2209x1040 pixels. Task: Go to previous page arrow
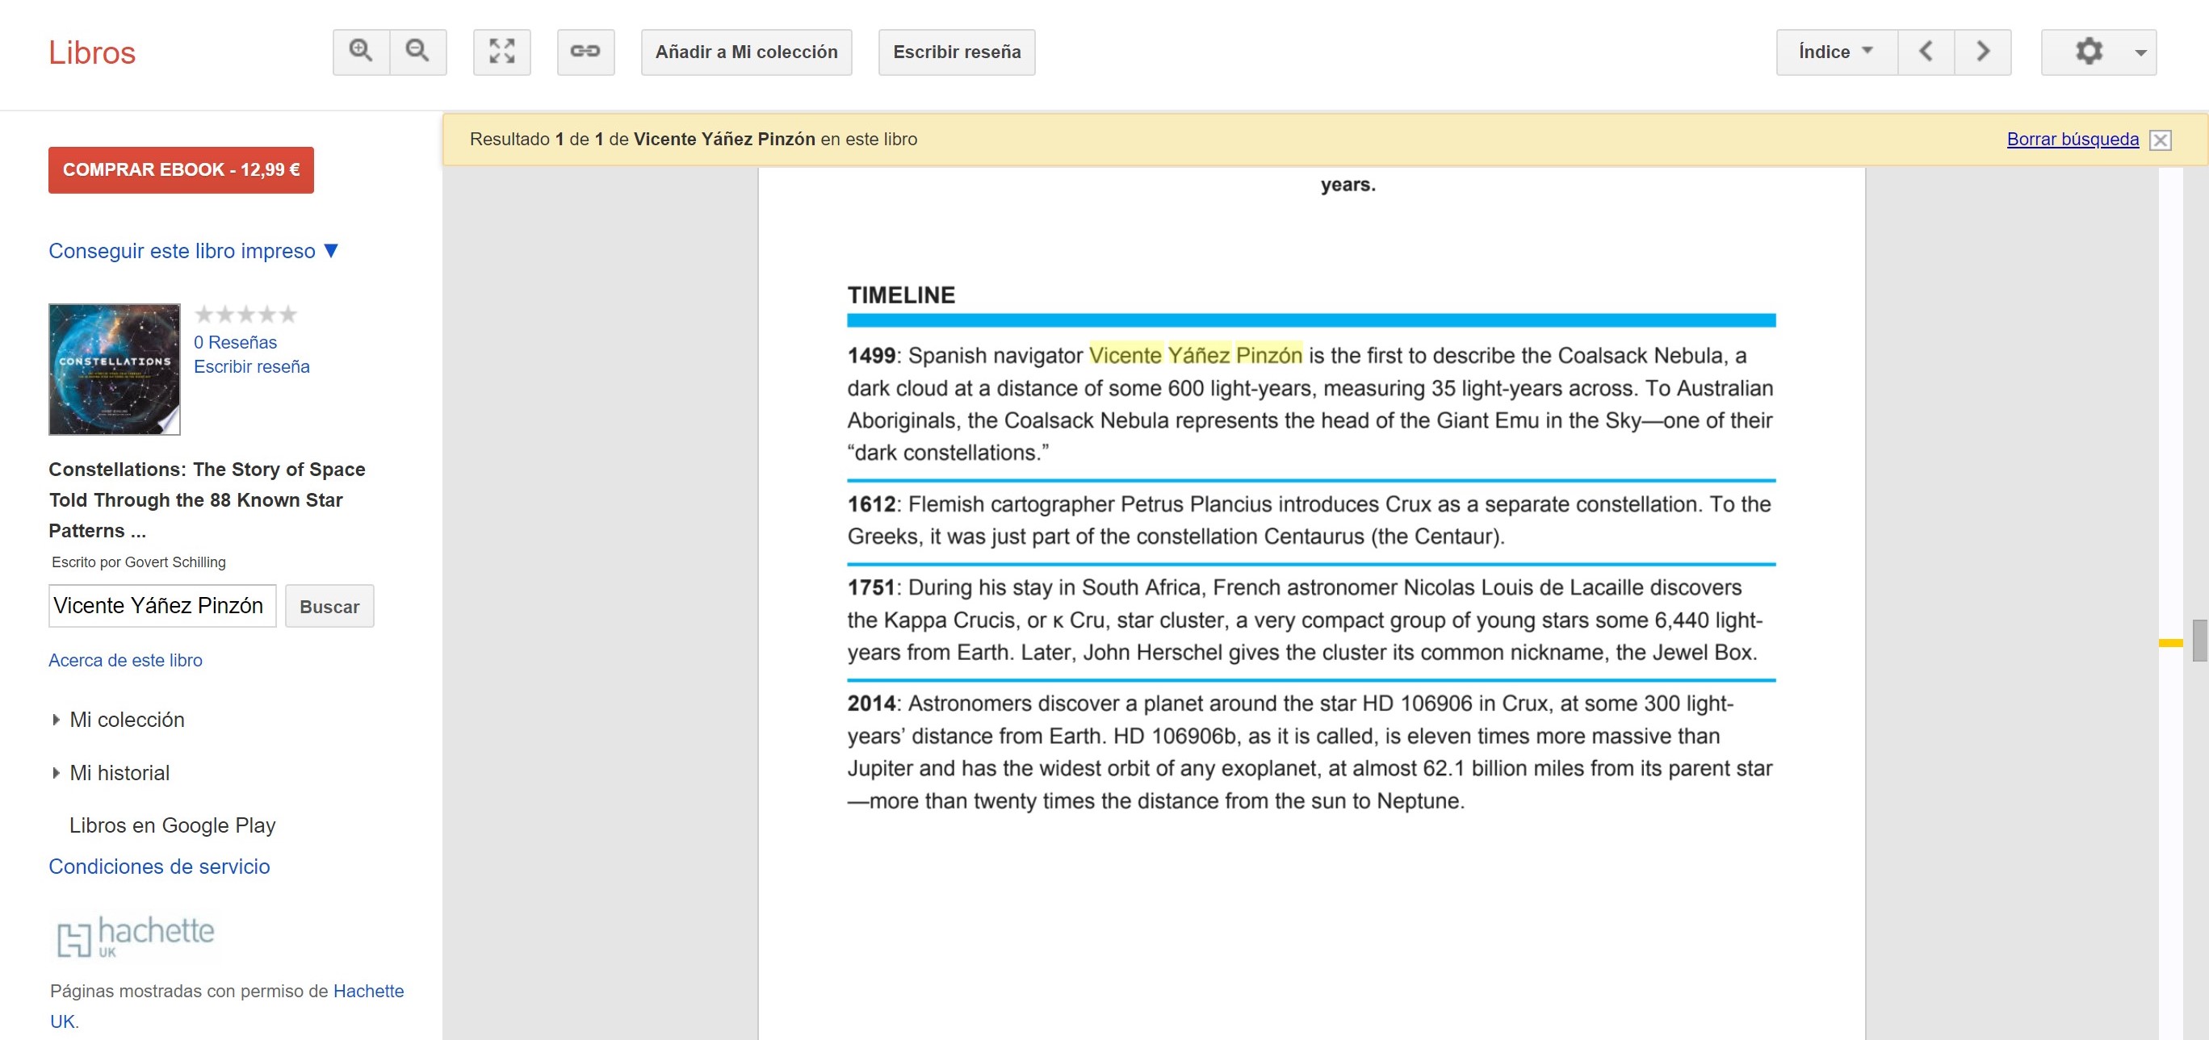click(1926, 52)
